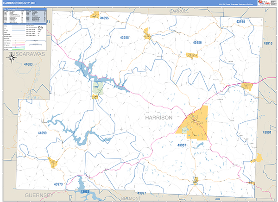Click the yellow town marker above ZIP 43988
278x202 pixels.
(147, 34)
